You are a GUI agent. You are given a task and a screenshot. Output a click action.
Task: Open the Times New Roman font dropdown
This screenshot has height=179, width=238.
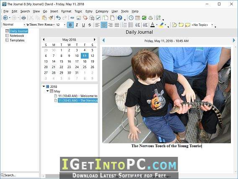[54, 25]
